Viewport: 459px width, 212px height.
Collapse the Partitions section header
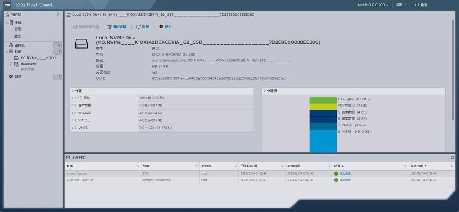point(72,91)
